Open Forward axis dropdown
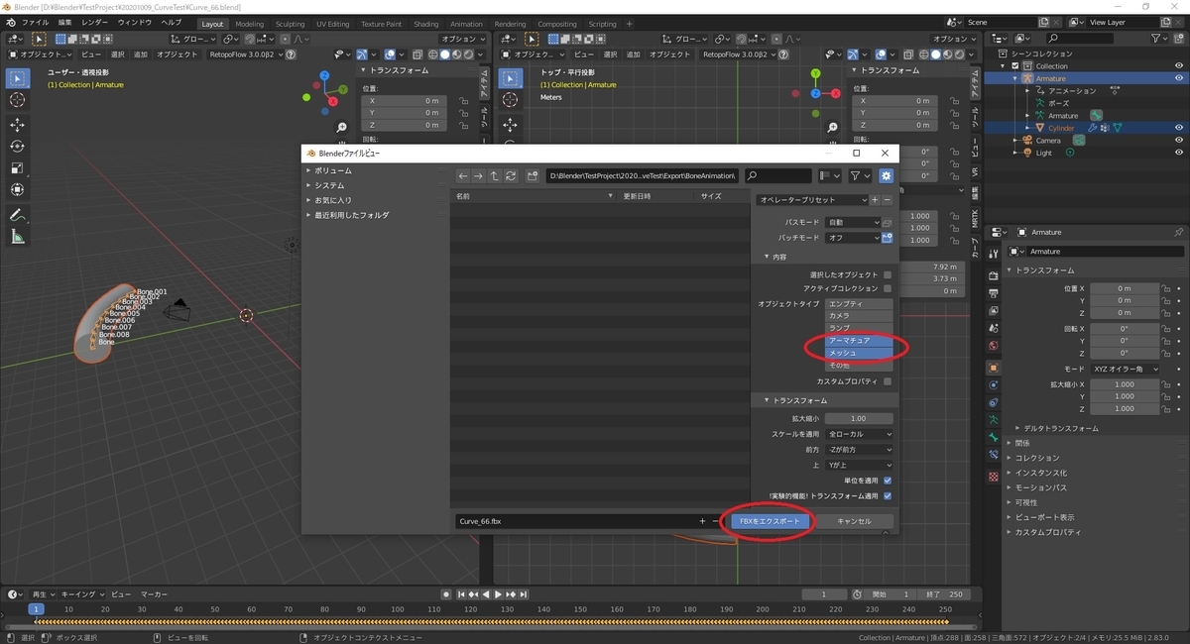Viewport: 1190px width, 644px height. click(x=859, y=450)
